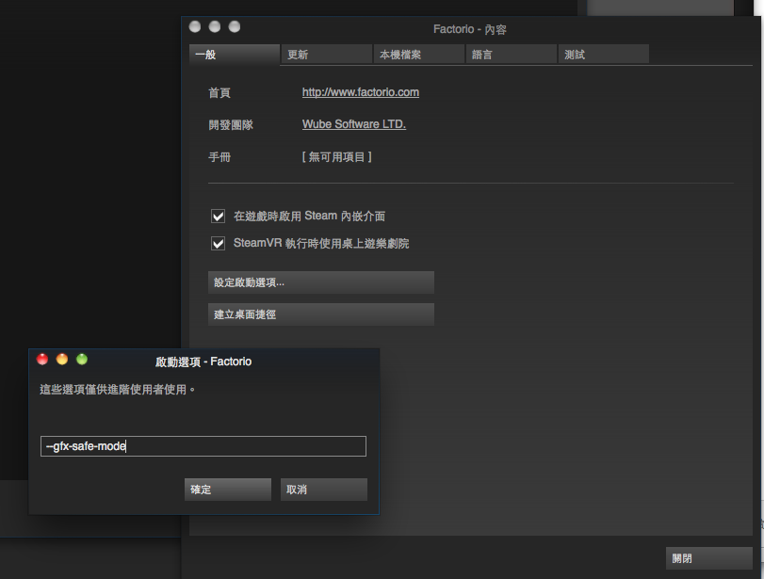This screenshot has height=579, width=764.
Task: Click the 建立桌面捷徑 button
Action: [x=321, y=314]
